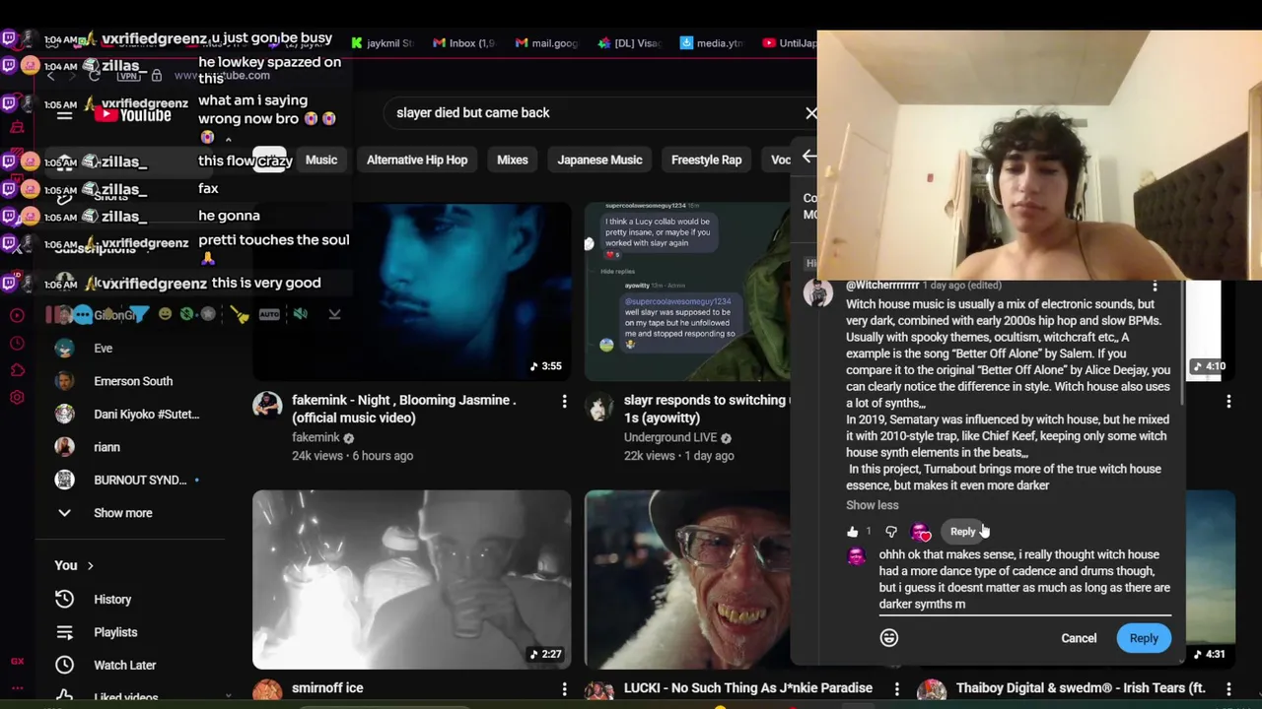1262x709 pixels.
Task: Click the smiley emote icon in the chat toolbar
Action: click(x=165, y=314)
